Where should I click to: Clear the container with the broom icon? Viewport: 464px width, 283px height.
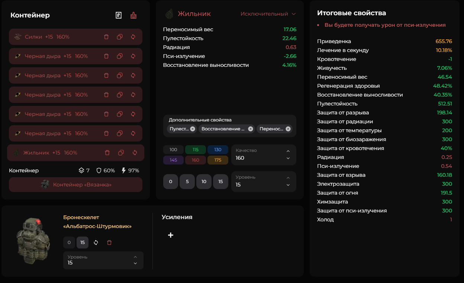(x=133, y=15)
